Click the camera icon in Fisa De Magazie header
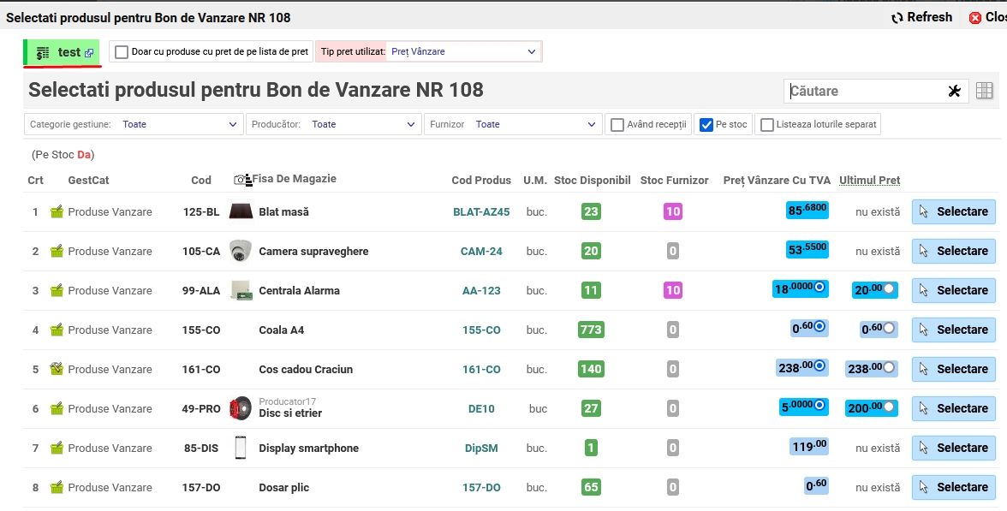This screenshot has height=511, width=1007. coord(241,180)
